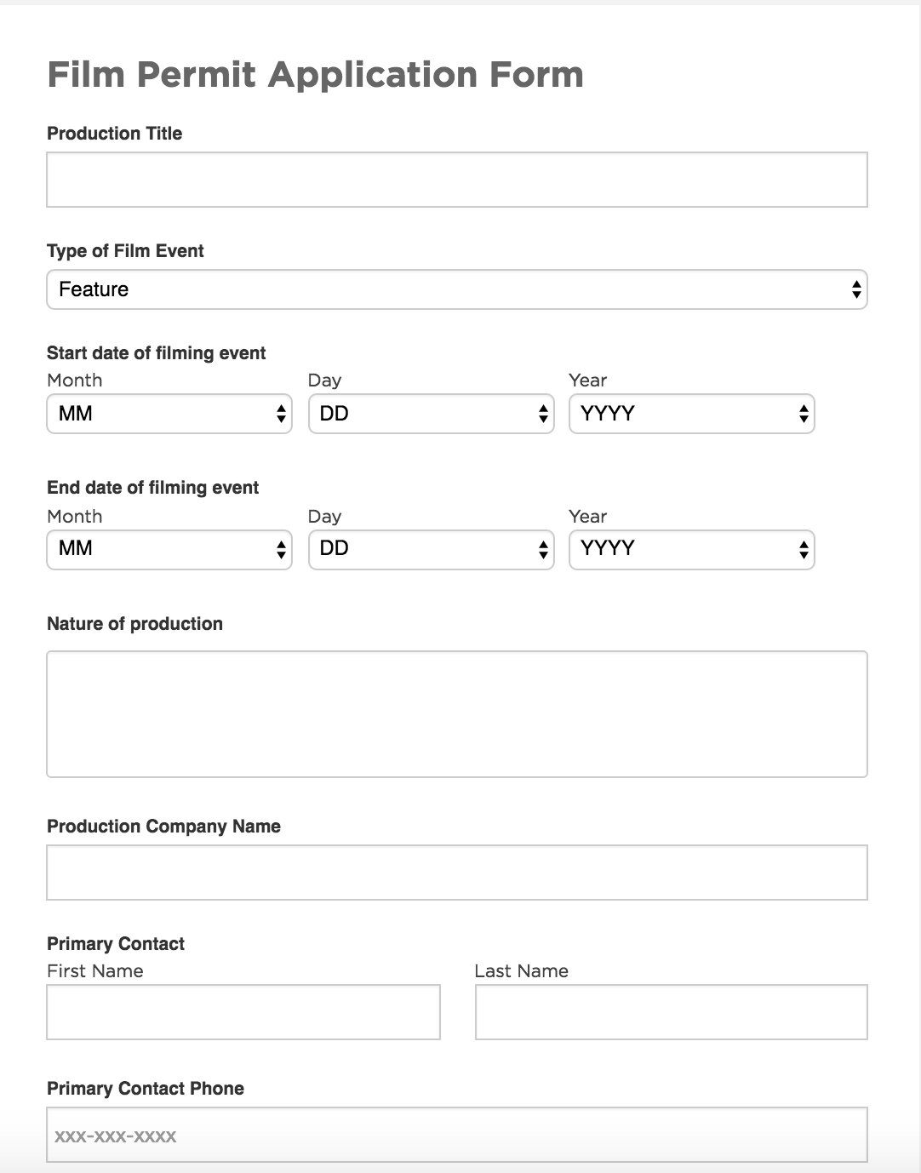The image size is (921, 1173).
Task: Open the Type of Film Event dropdown
Action: pos(458,289)
